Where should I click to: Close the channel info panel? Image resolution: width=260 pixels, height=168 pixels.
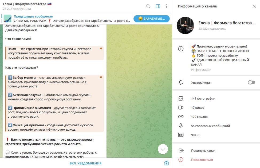coord(254,6)
